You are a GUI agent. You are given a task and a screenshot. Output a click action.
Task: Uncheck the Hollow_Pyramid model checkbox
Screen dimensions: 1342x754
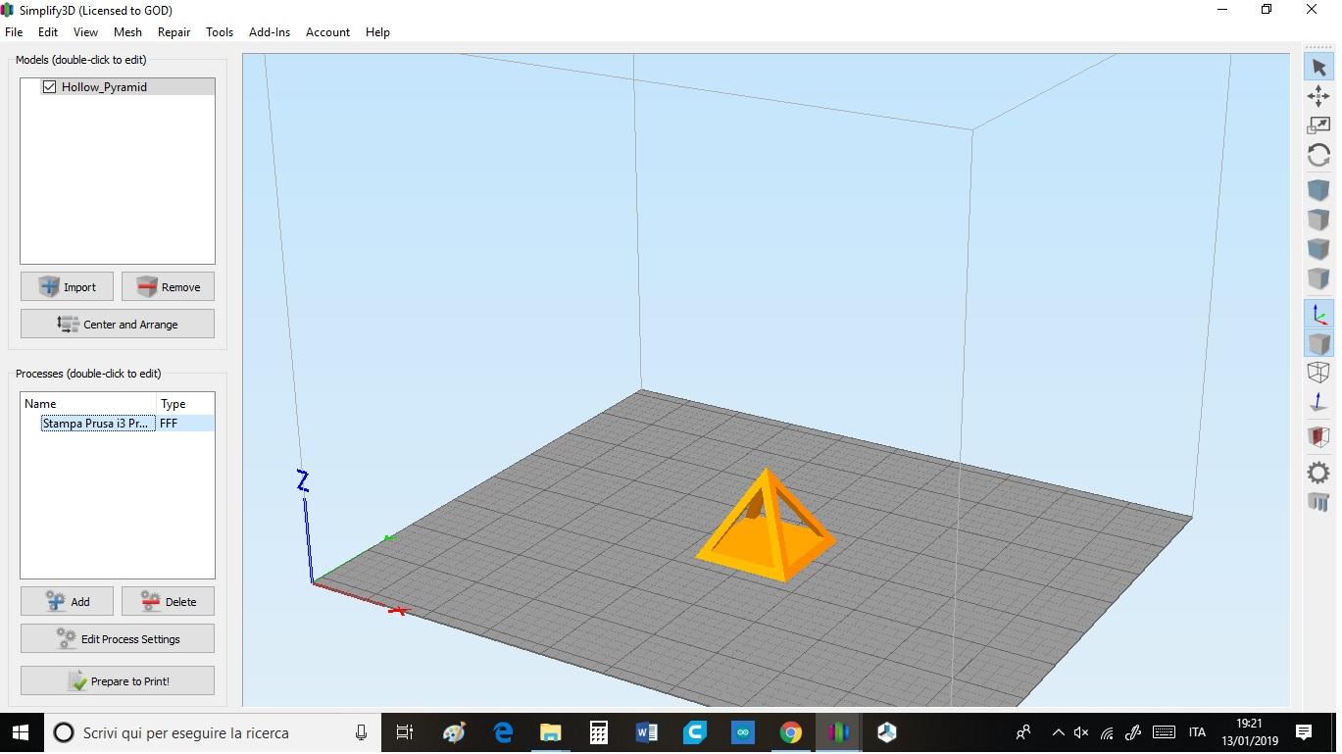[49, 87]
